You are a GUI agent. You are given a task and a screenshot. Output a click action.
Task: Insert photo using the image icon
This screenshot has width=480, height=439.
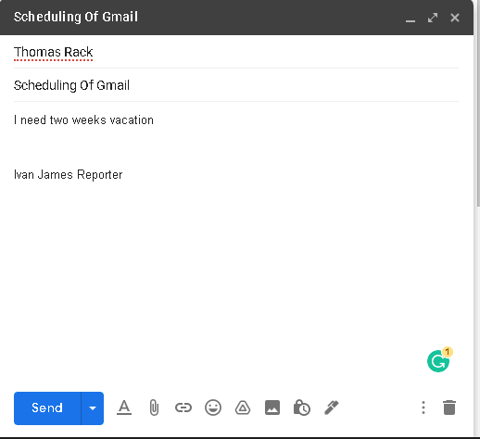point(272,408)
